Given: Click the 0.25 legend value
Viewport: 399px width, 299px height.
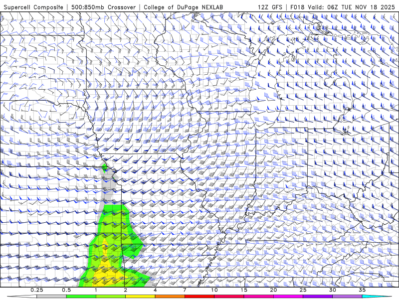Looking at the screenshot, I should [x=37, y=290].
